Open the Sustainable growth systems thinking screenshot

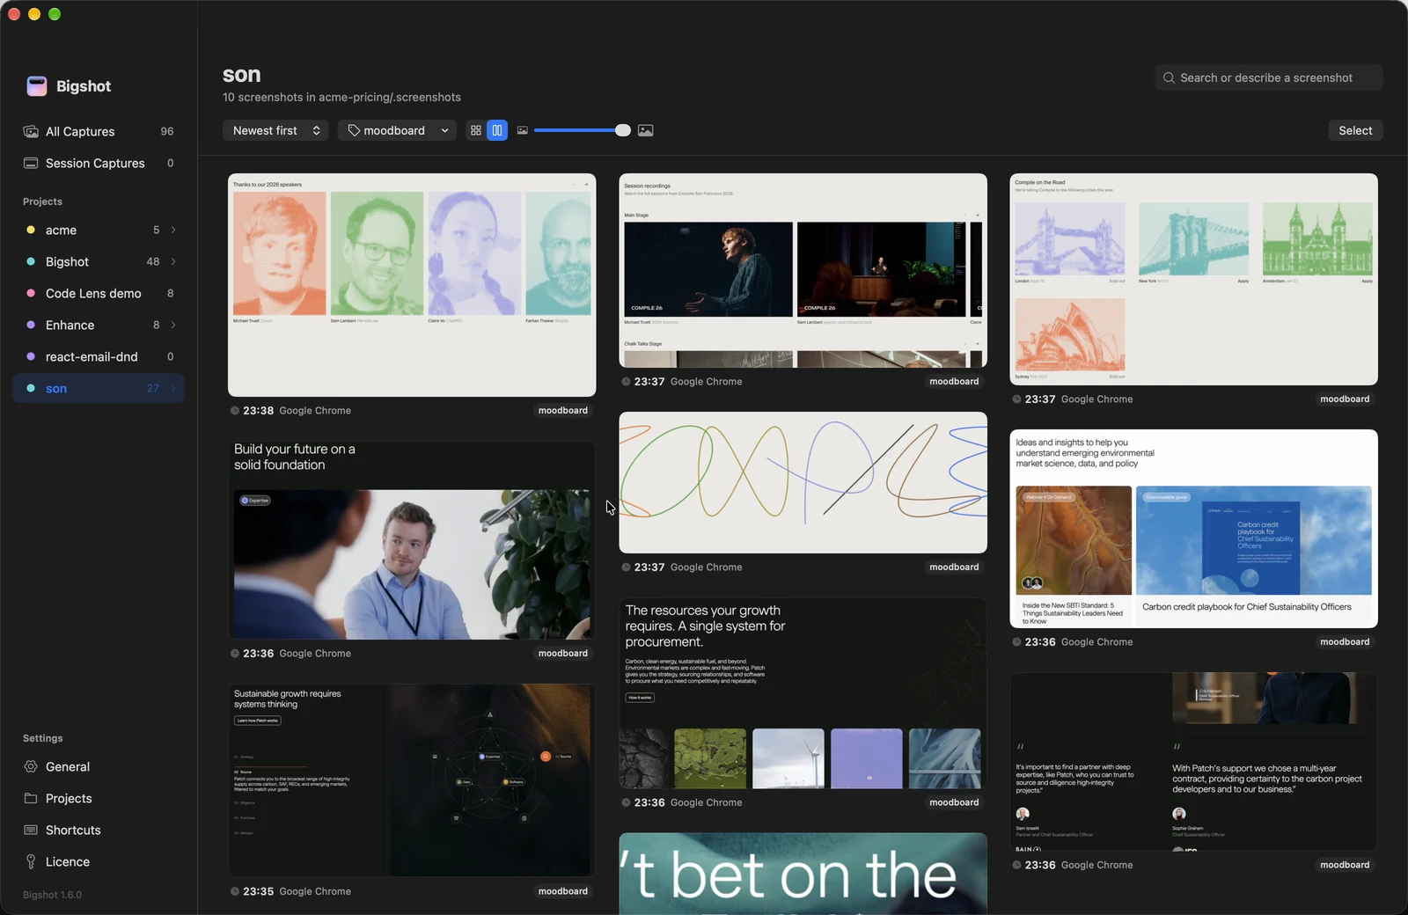tap(412, 780)
